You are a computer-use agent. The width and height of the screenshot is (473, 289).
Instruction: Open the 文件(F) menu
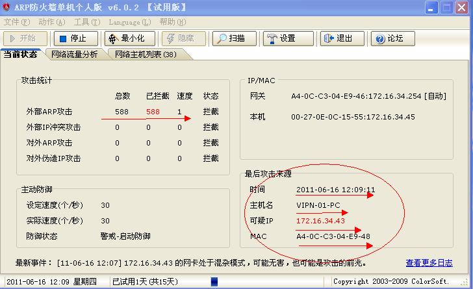click(17, 22)
